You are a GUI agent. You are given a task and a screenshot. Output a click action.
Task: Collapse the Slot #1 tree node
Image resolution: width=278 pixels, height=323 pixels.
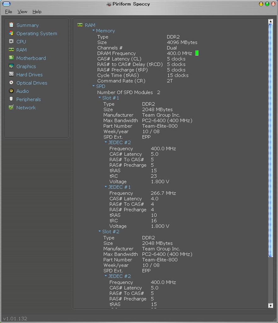click(100, 98)
